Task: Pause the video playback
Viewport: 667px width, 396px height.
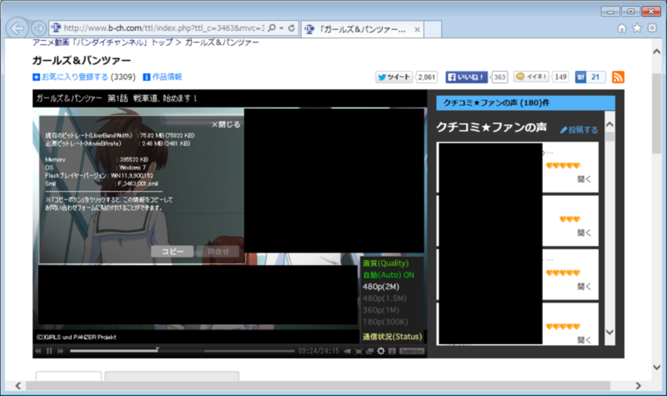Action: [x=49, y=351]
